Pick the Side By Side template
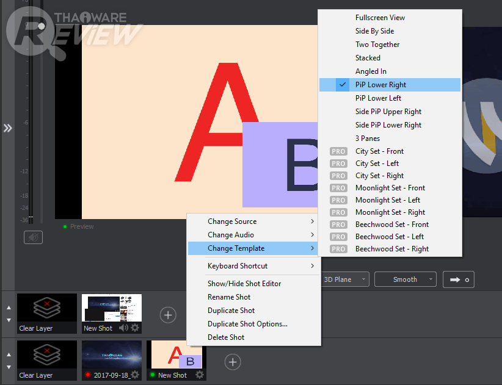This screenshot has height=385, width=502. [374, 31]
